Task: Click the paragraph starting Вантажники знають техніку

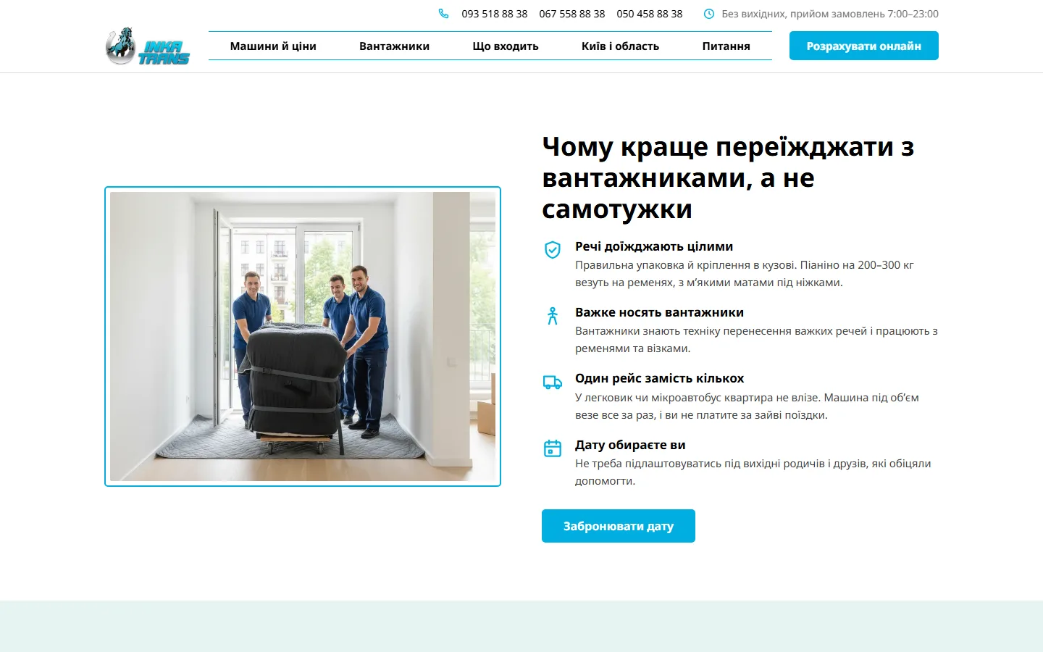Action: [756, 340]
